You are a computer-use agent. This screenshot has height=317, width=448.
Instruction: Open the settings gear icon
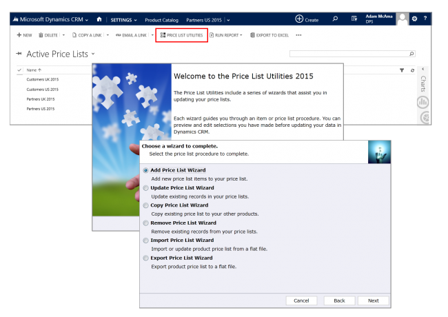click(x=414, y=19)
